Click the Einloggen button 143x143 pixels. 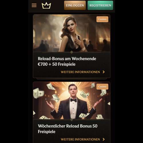point(75,5)
